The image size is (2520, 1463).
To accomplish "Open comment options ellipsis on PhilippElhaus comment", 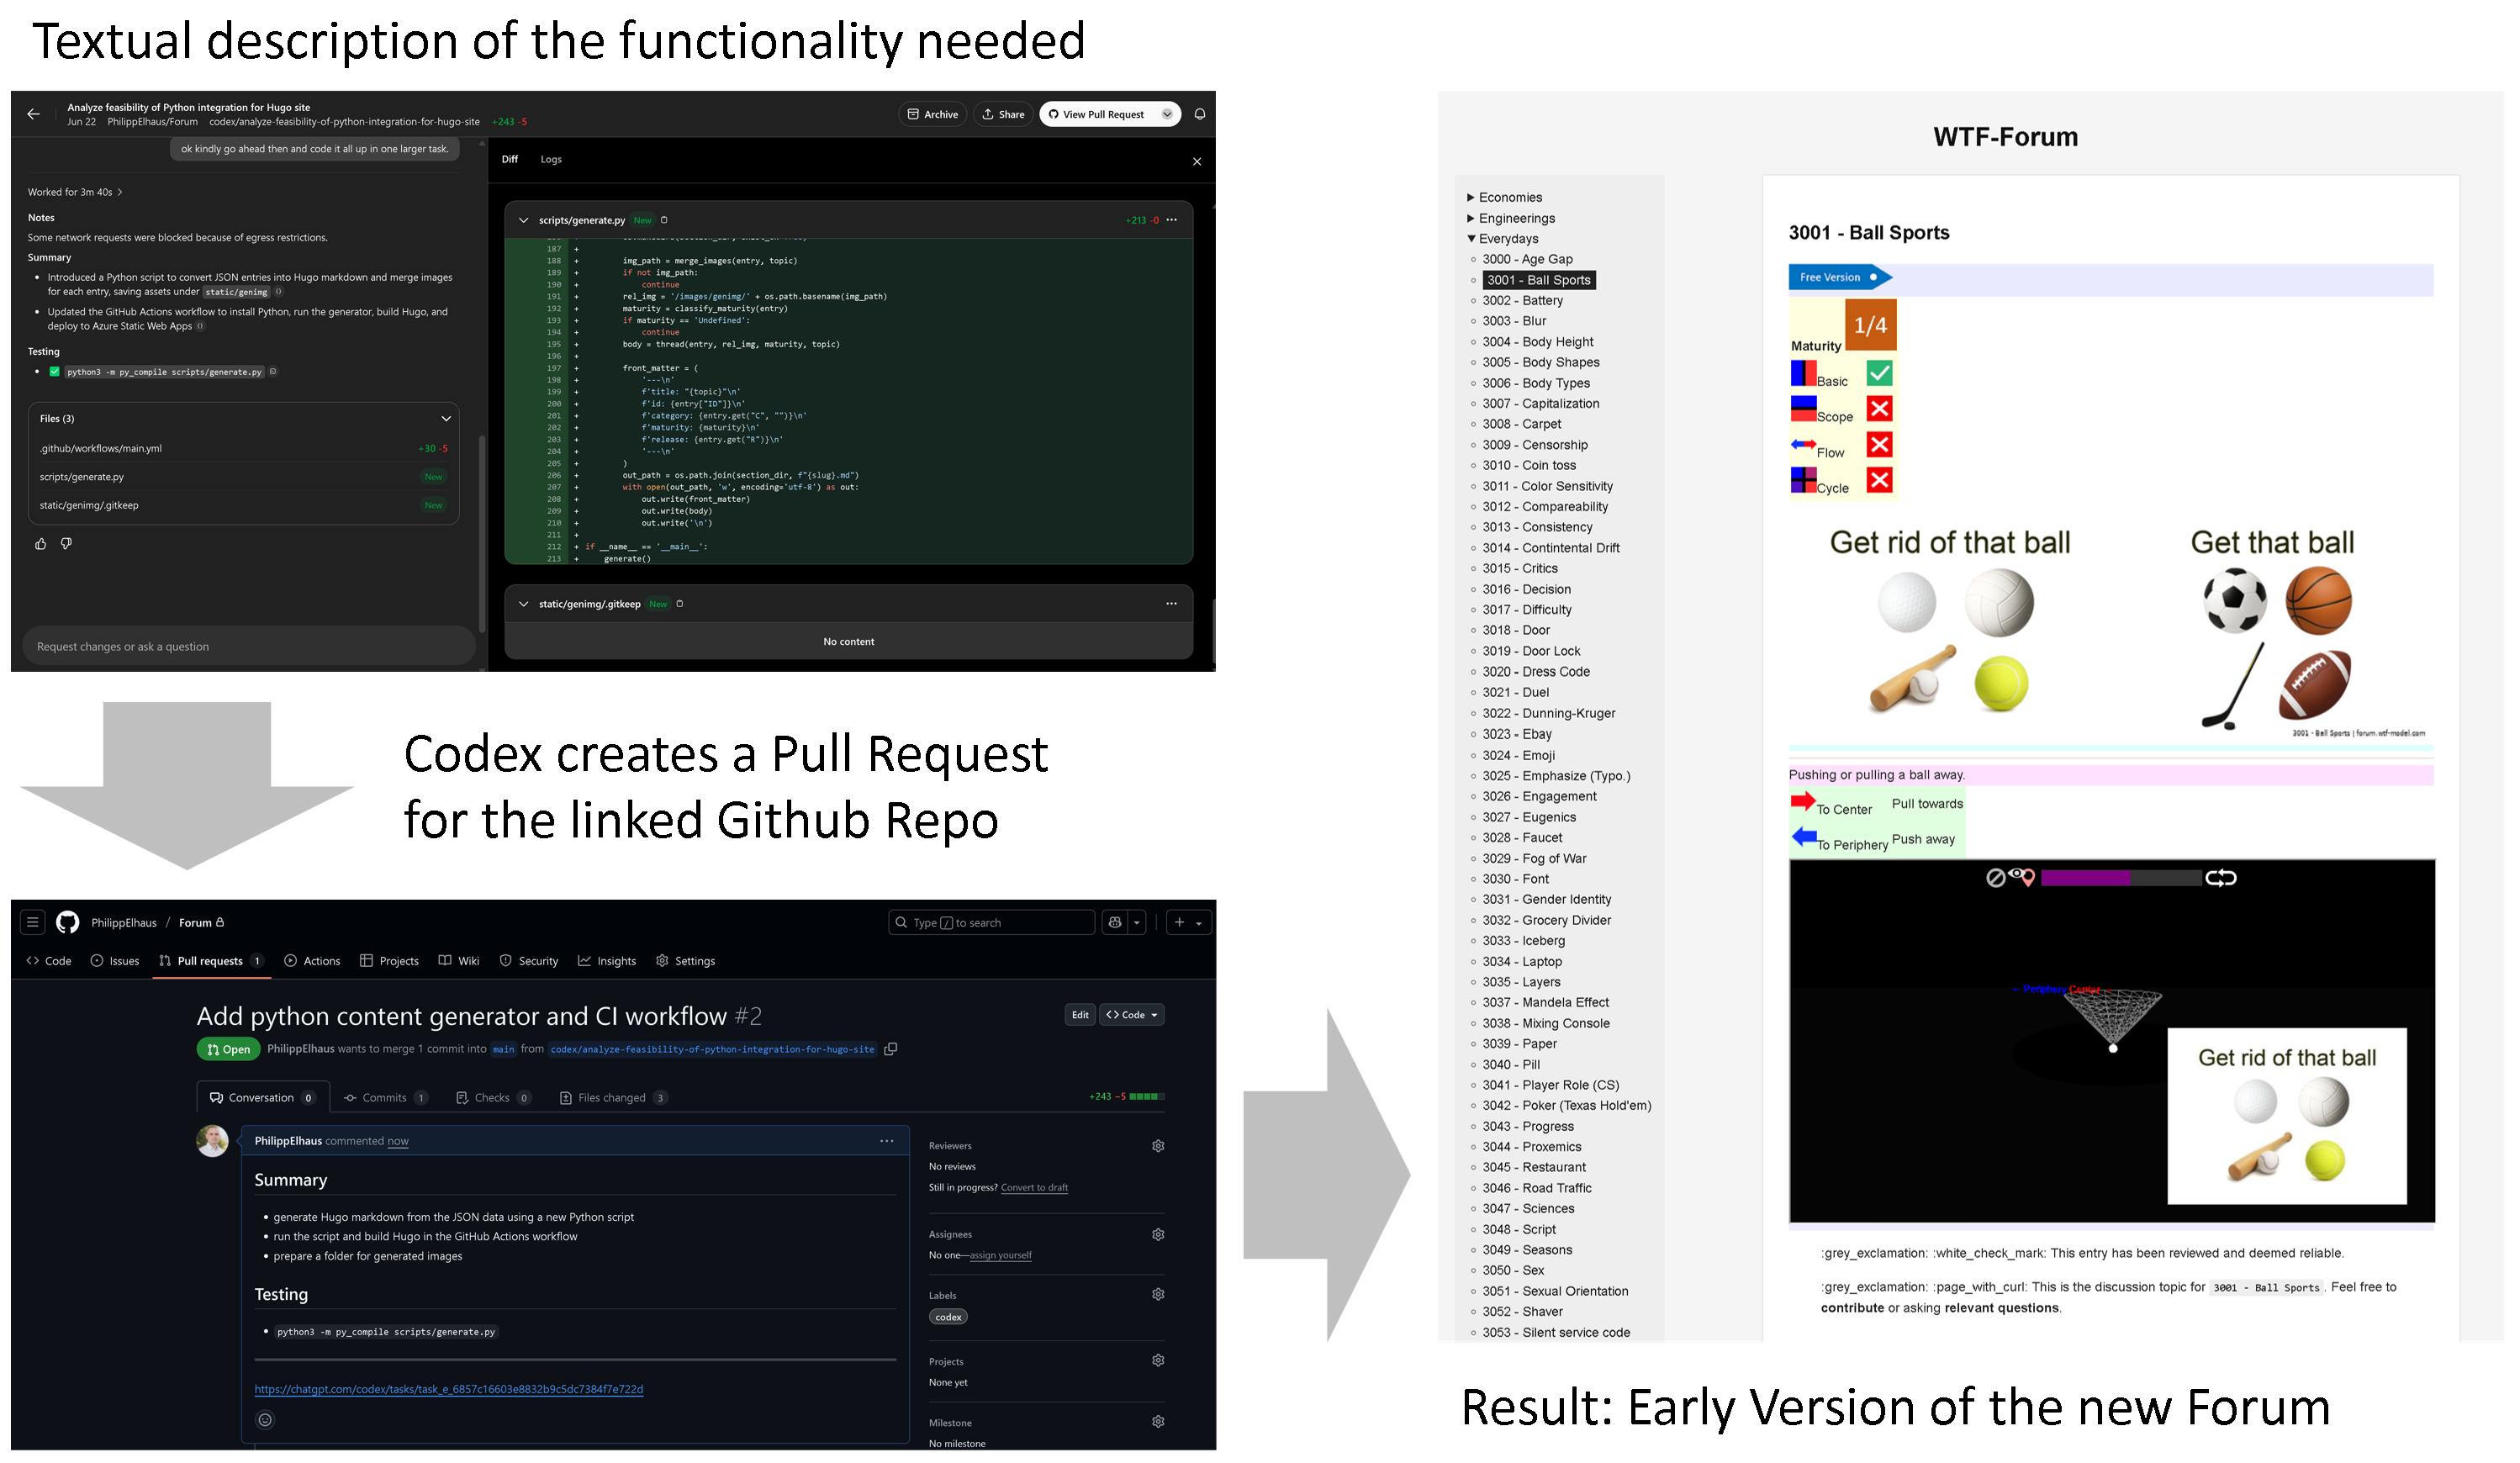I will (887, 1141).
